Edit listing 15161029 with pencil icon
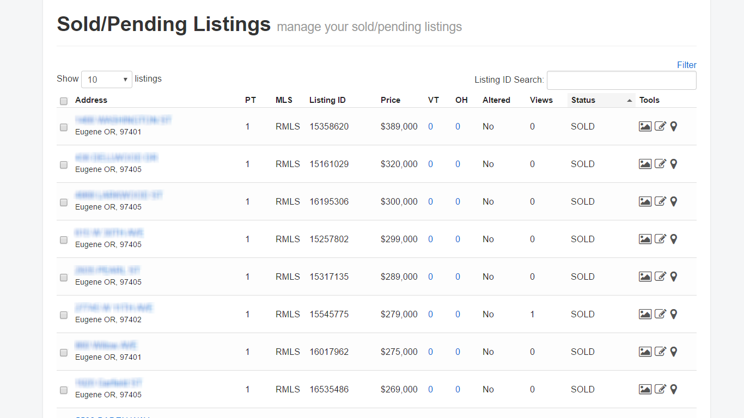Viewport: 744px width, 418px height. [660, 164]
